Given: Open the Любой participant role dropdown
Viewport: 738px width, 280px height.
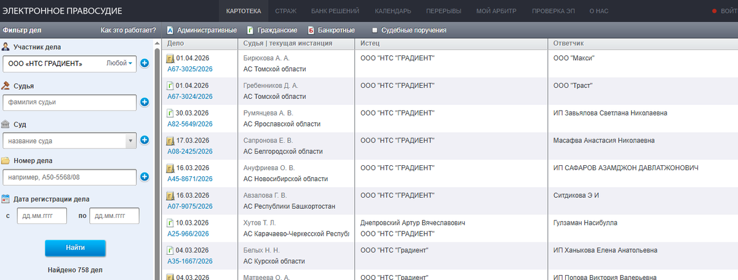Looking at the screenshot, I should (119, 63).
